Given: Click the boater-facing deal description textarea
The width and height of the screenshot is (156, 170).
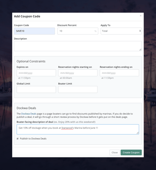Looking at the screenshot, I should tap(78, 129).
